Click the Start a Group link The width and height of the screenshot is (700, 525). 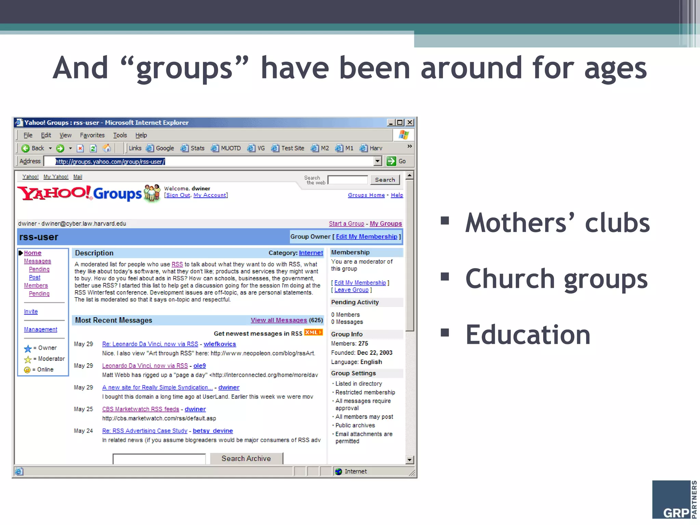pyautogui.click(x=347, y=224)
